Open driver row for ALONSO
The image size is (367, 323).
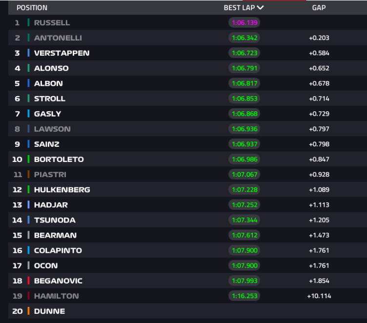[x=187, y=68]
